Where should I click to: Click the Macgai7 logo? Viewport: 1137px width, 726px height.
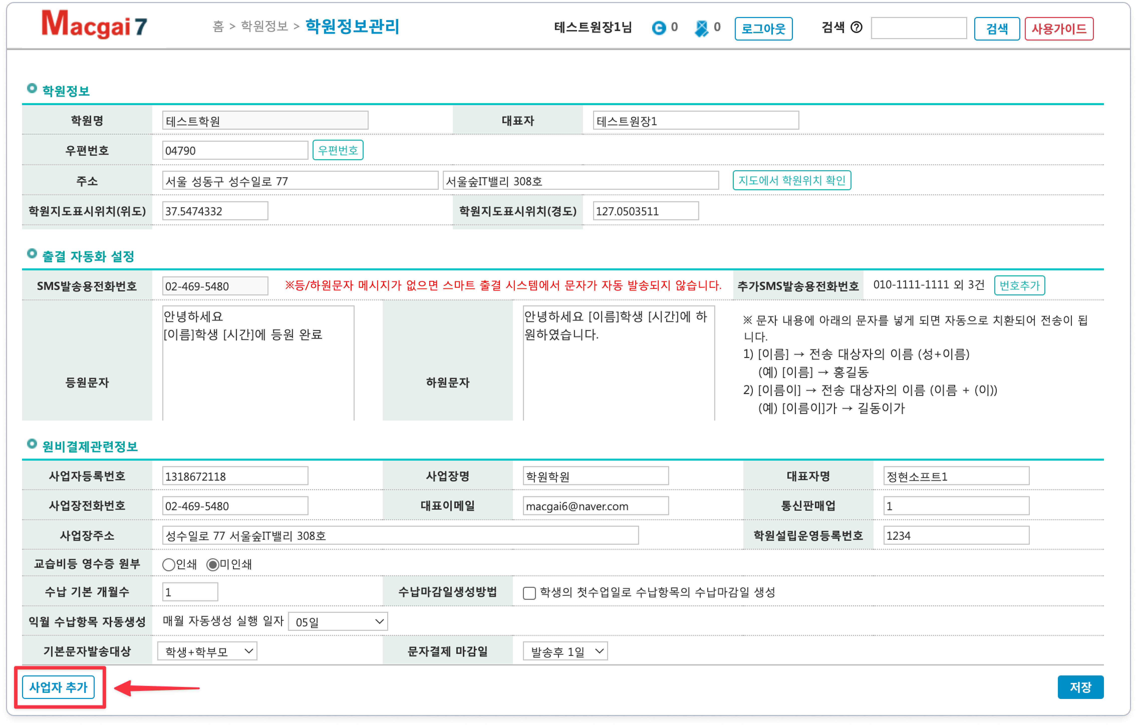94,25
